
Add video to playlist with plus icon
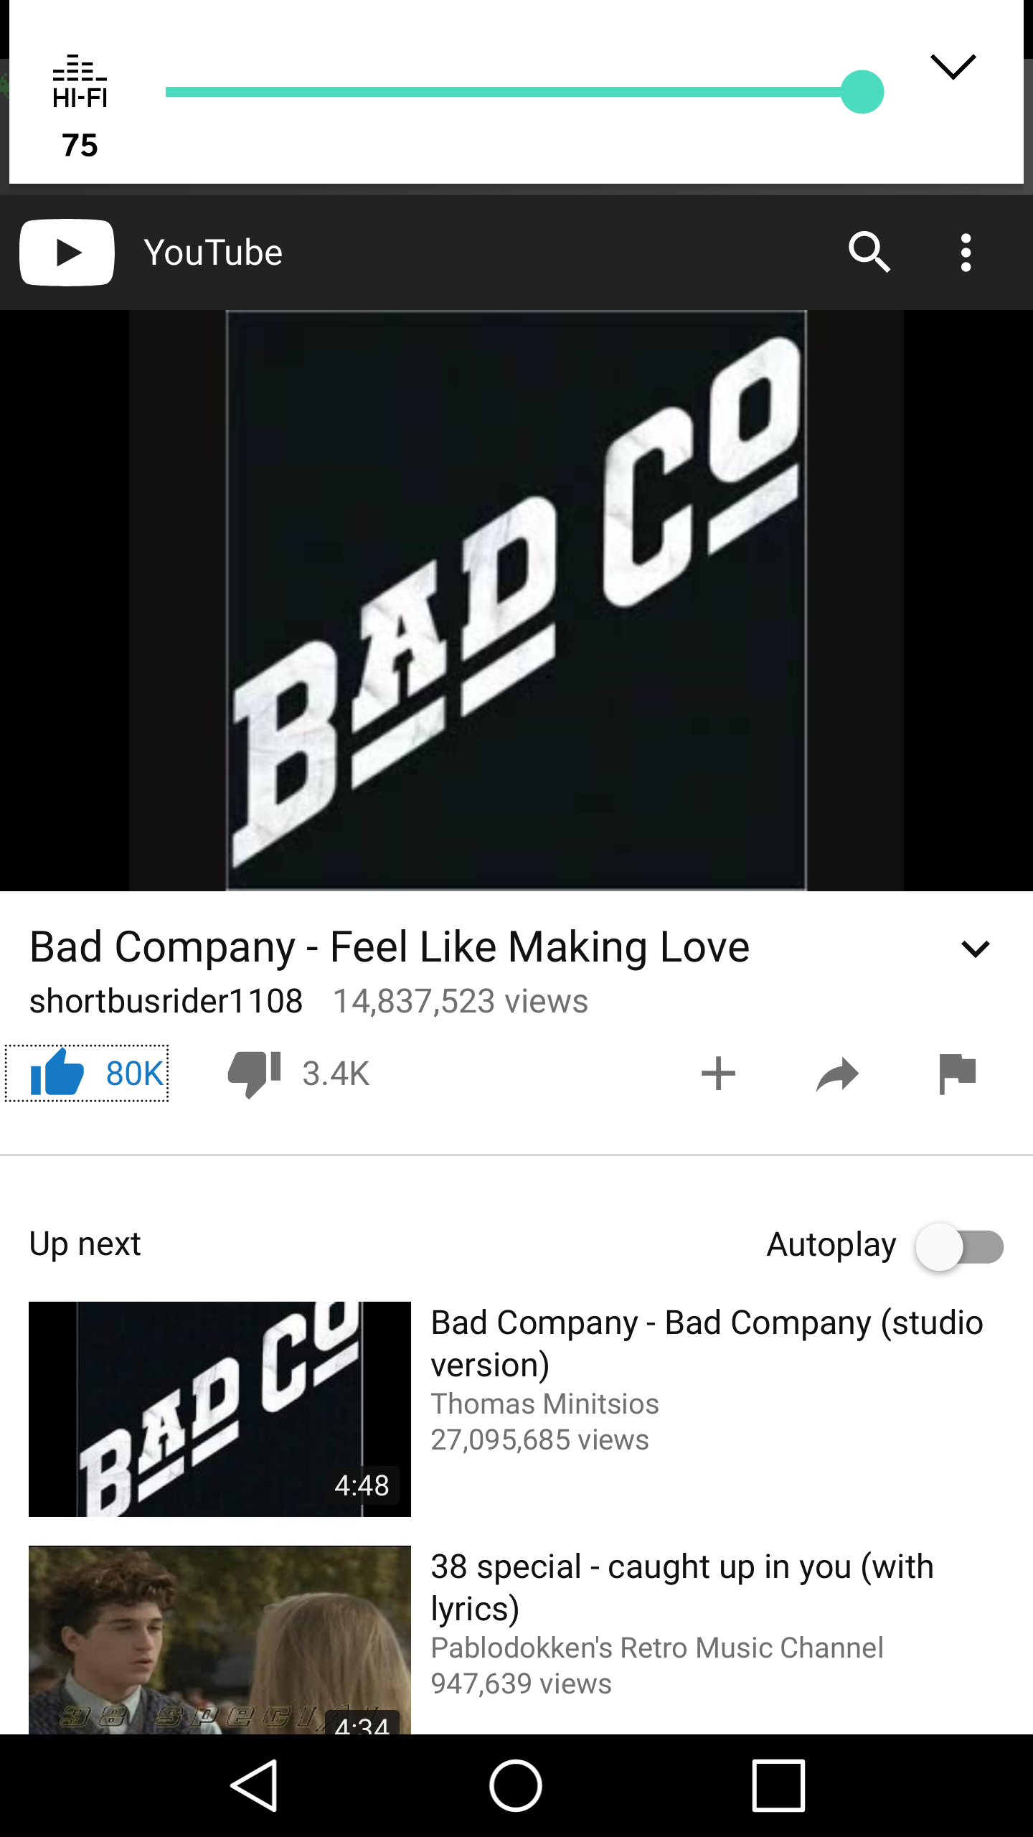point(718,1073)
